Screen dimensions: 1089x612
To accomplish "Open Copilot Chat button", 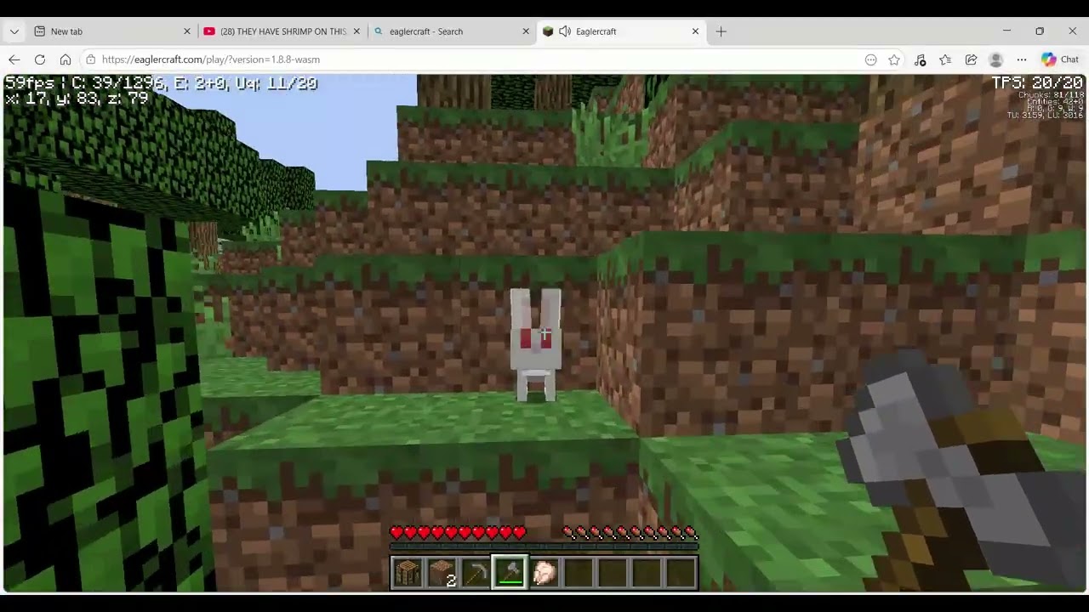I will click(x=1060, y=59).
